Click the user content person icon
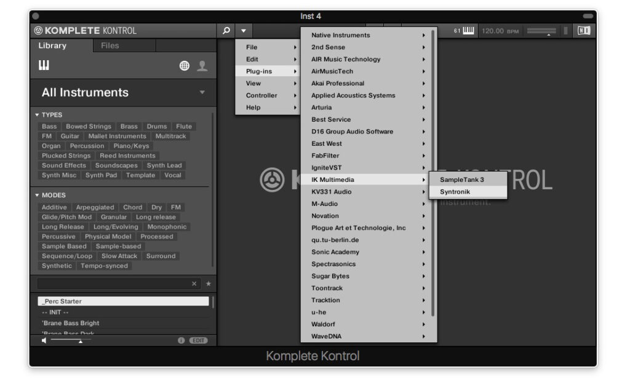 (x=202, y=66)
